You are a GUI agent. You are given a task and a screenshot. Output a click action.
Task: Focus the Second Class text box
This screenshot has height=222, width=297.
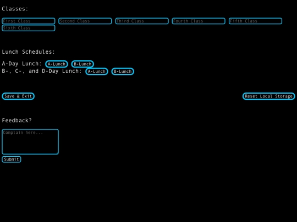pyautogui.click(x=85, y=21)
